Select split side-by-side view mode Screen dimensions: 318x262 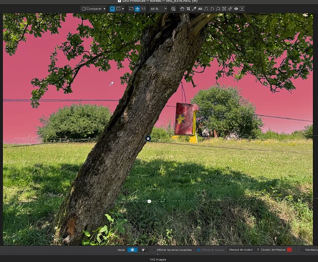pos(118,9)
